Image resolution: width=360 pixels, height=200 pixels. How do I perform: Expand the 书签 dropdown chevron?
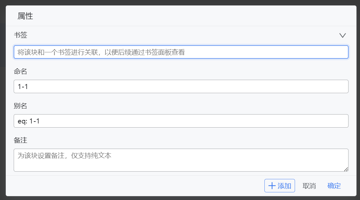pos(342,35)
